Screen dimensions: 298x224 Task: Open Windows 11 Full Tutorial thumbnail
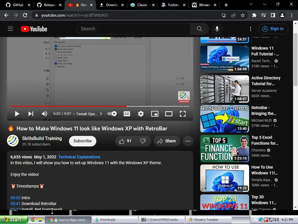click(224, 59)
